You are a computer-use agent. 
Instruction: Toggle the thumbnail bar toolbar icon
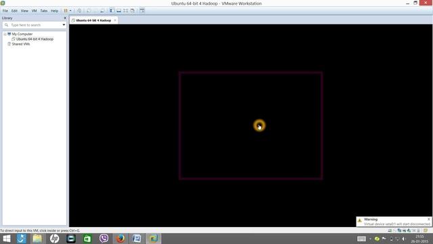coord(118,11)
